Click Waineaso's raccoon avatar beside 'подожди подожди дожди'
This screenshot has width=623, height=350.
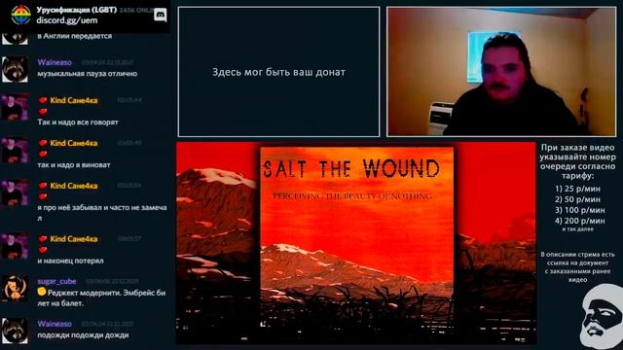pyautogui.click(x=15, y=331)
